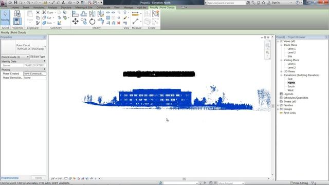Click the Edit Type button
Image resolution: width=329 pixels, height=185 pixels.
(38, 57)
